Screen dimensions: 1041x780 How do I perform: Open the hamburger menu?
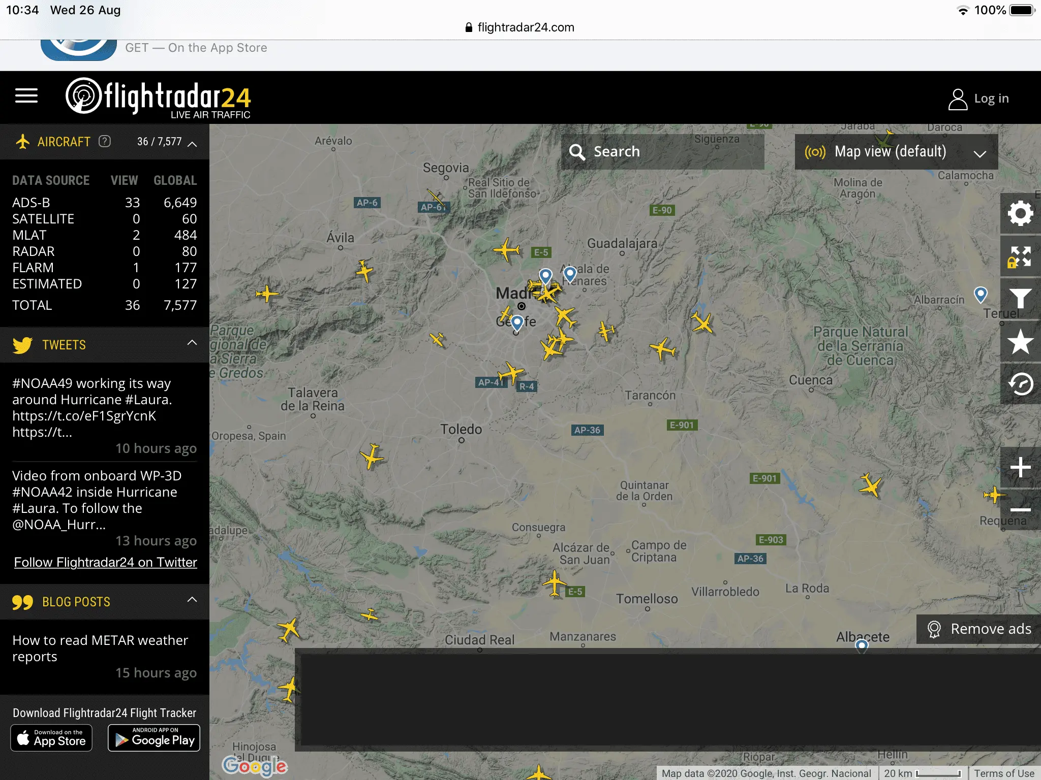(26, 95)
